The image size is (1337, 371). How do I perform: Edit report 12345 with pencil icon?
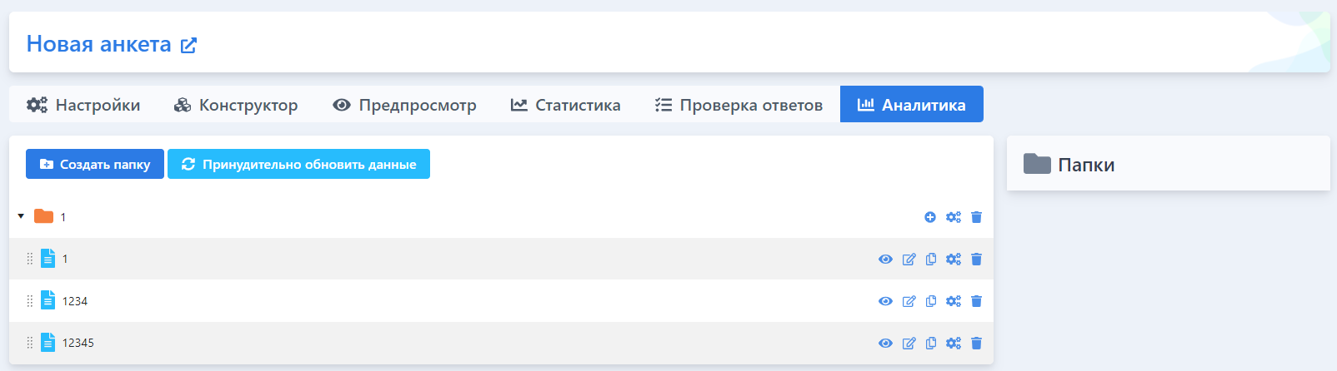(x=909, y=343)
